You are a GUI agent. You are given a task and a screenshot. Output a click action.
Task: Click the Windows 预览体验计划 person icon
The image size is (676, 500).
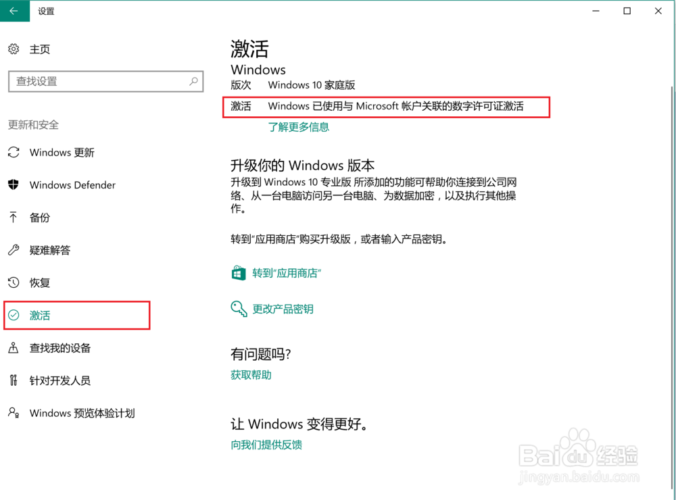point(14,413)
